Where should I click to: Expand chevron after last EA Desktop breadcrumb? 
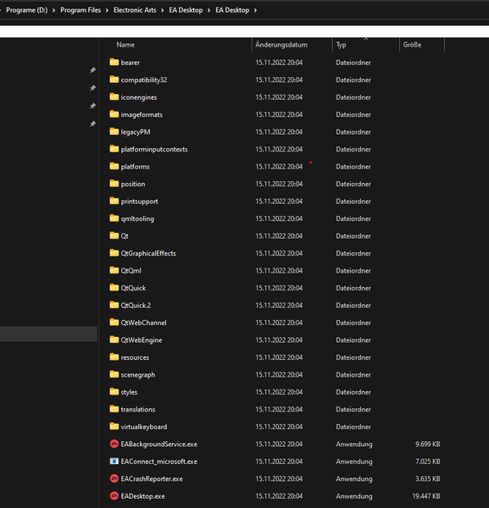coord(256,10)
